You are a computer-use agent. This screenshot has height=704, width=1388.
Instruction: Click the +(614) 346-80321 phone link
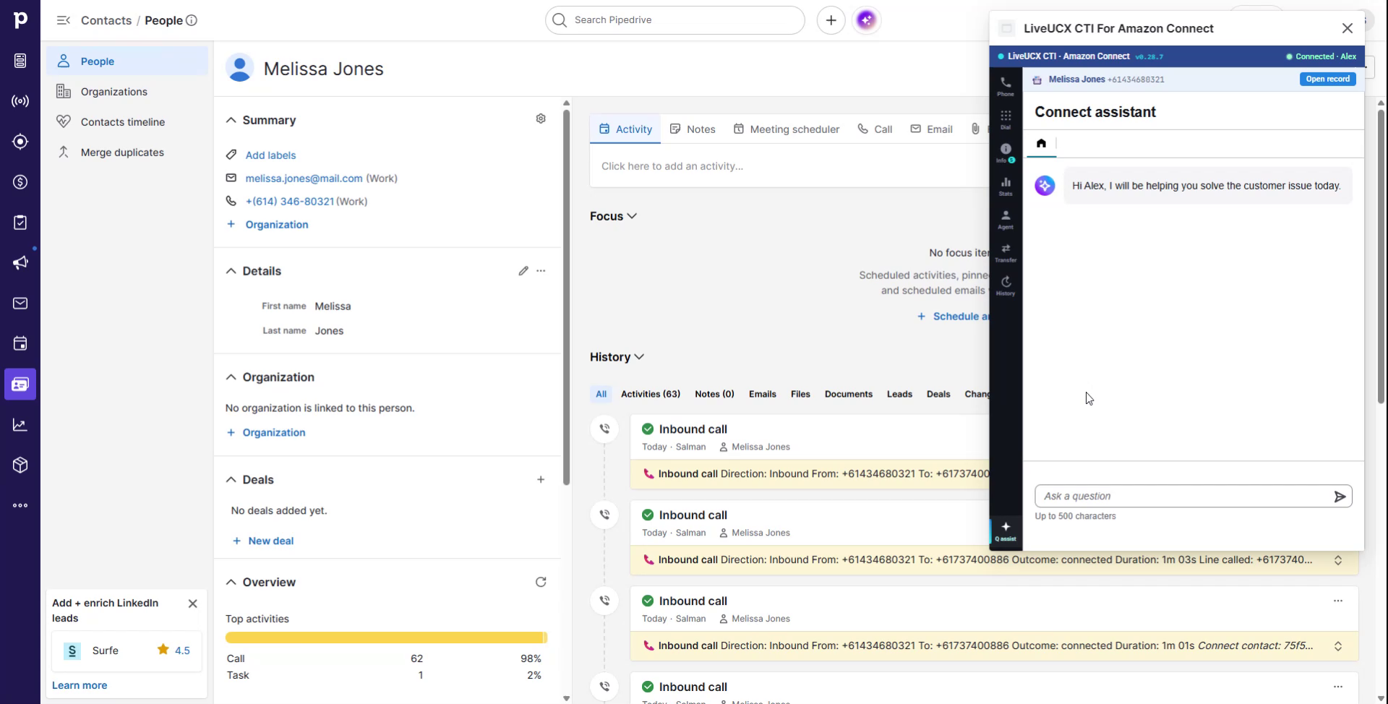tap(290, 202)
